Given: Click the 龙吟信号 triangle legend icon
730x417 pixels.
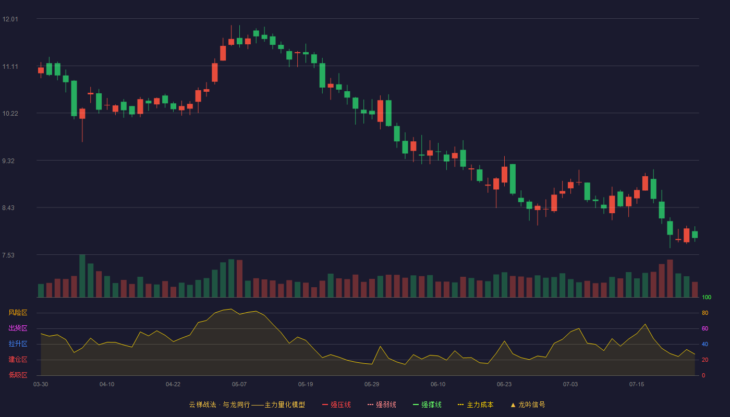Looking at the screenshot, I should (x=513, y=404).
